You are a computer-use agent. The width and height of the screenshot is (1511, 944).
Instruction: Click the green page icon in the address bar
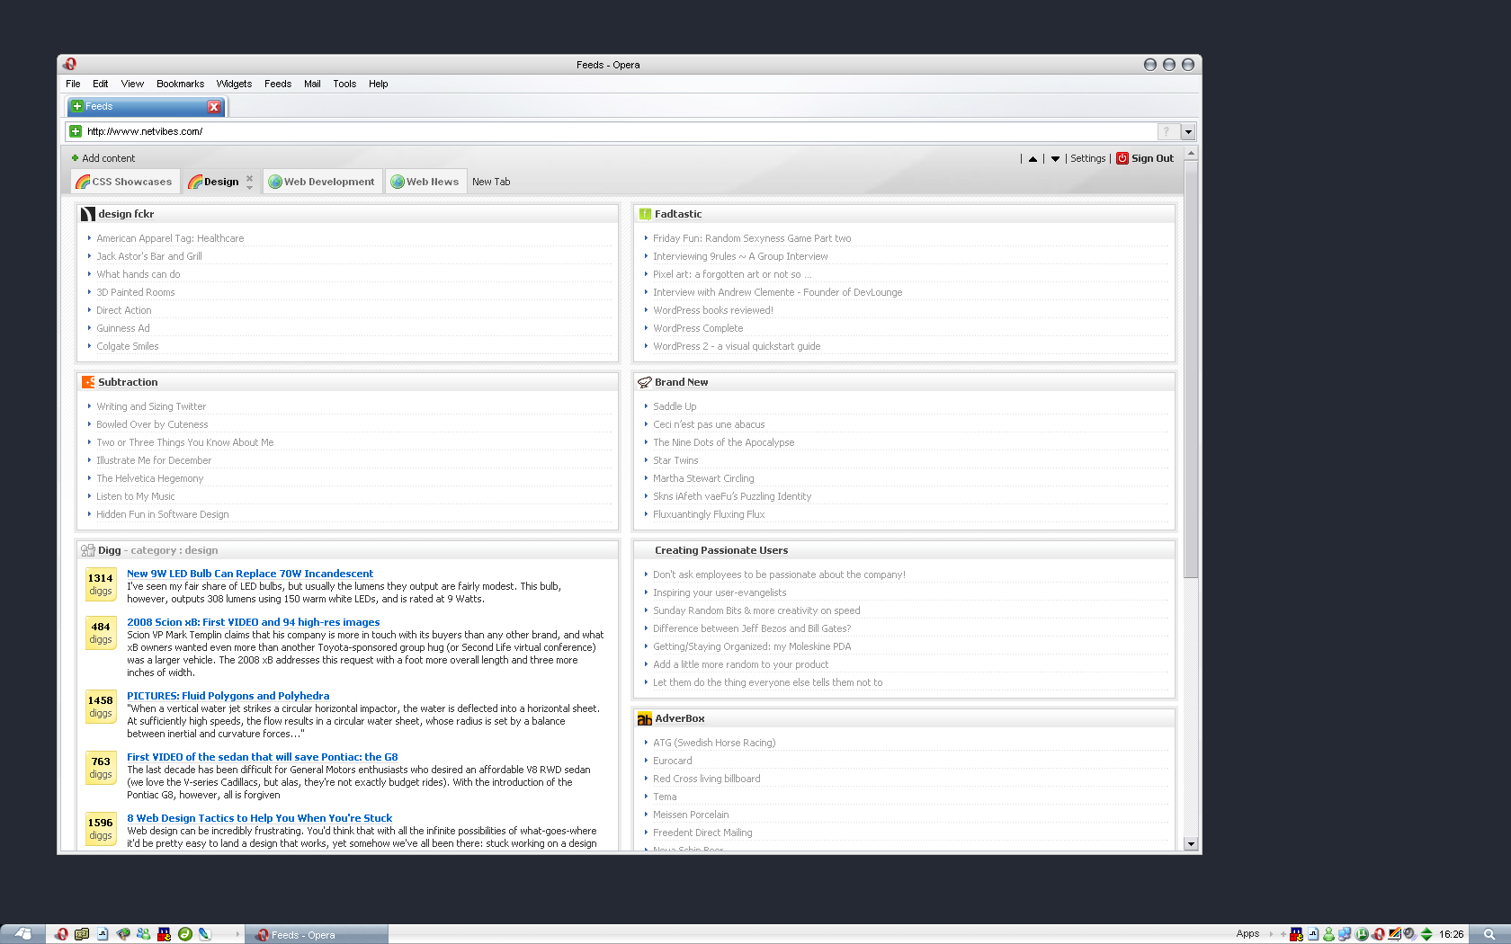click(x=76, y=131)
